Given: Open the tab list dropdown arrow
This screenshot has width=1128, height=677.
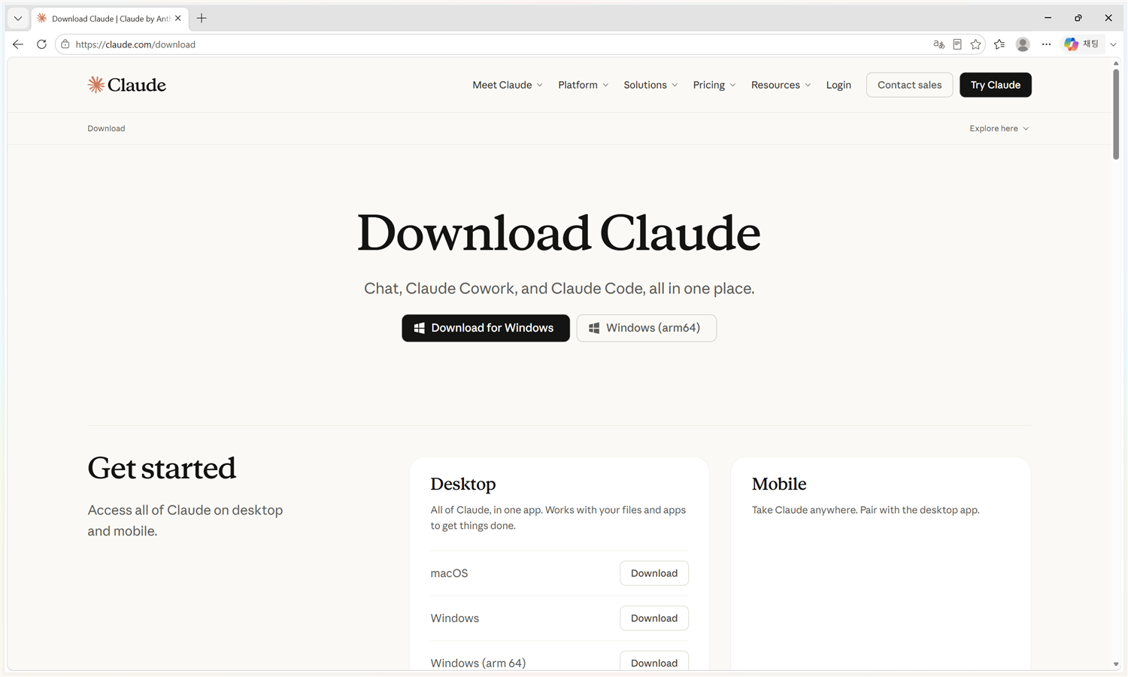Looking at the screenshot, I should pos(18,18).
